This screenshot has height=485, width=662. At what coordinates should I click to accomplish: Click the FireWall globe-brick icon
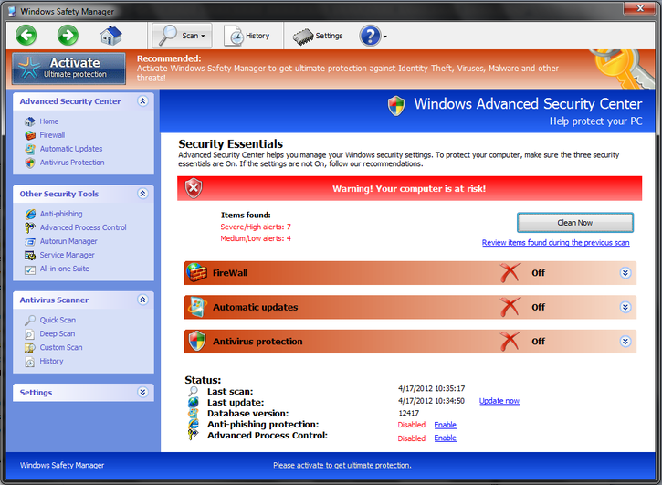(196, 272)
